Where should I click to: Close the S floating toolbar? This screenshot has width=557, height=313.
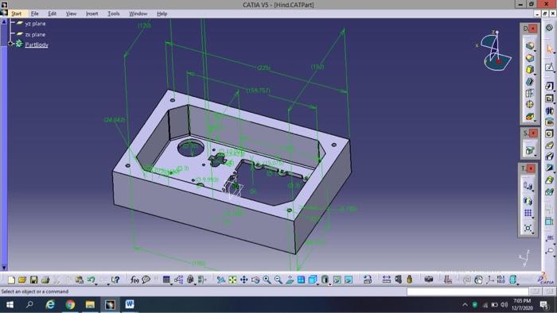[x=533, y=133]
